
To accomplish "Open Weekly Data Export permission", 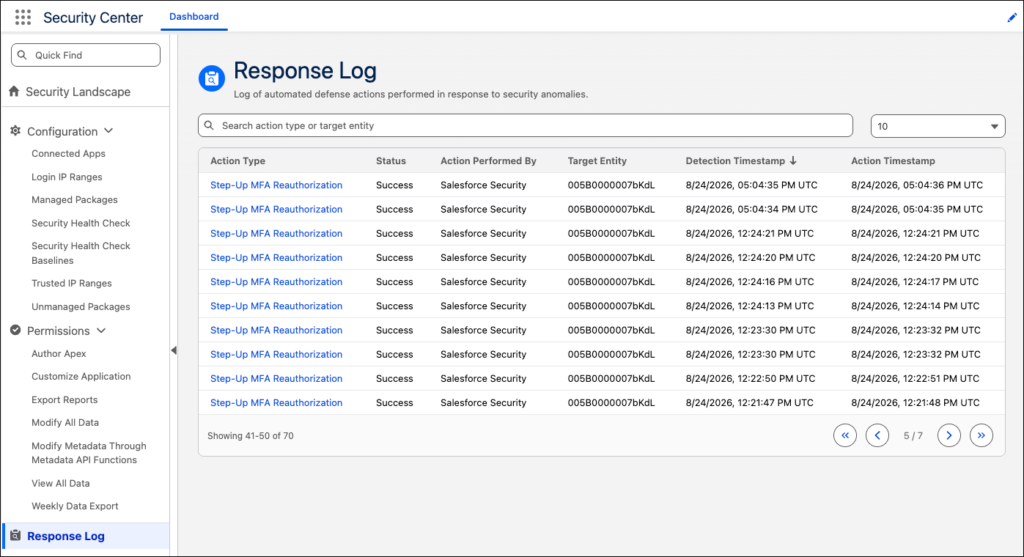I will tap(75, 506).
